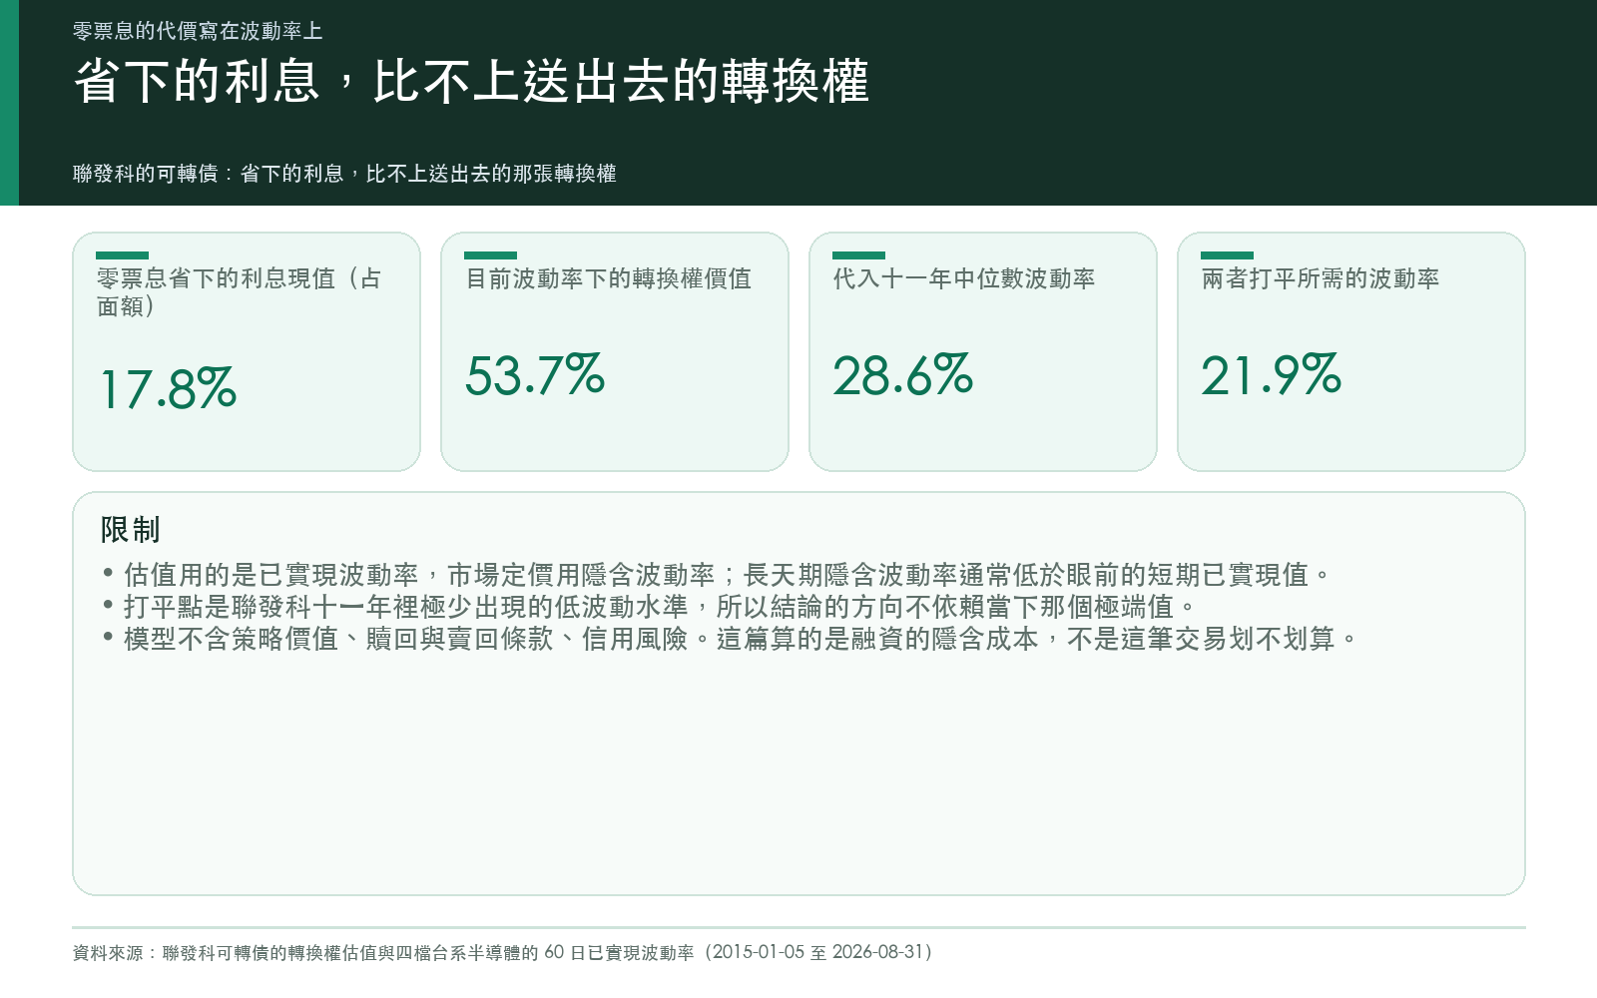
Task: Select the 53.7% value
Action: point(535,375)
